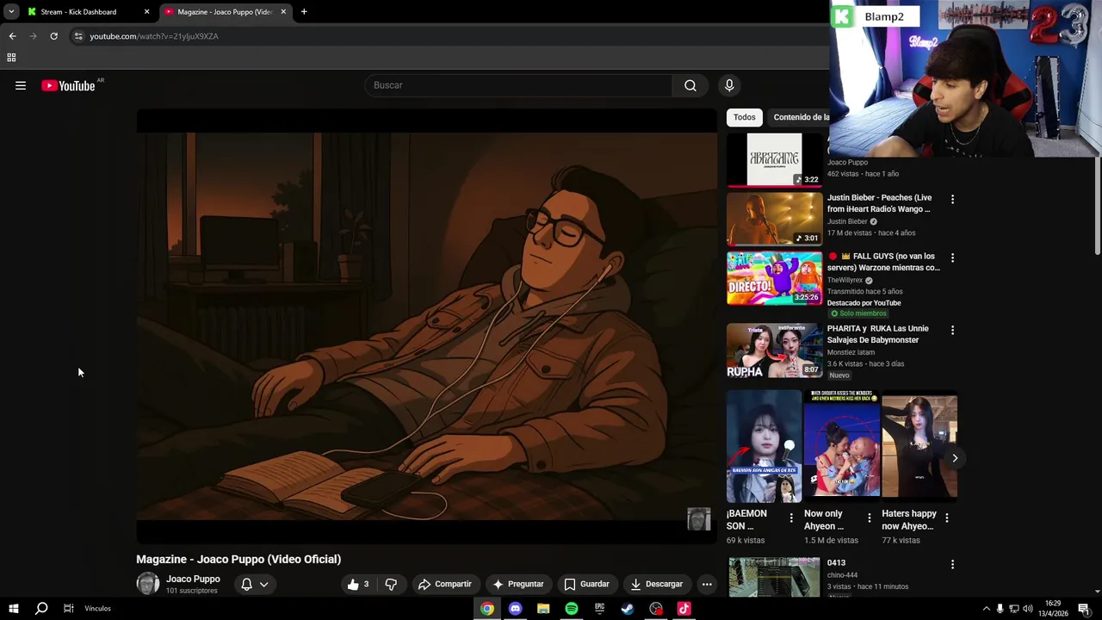Open the Abrazame video thumbnail
This screenshot has height=620, width=1102.
click(x=775, y=159)
